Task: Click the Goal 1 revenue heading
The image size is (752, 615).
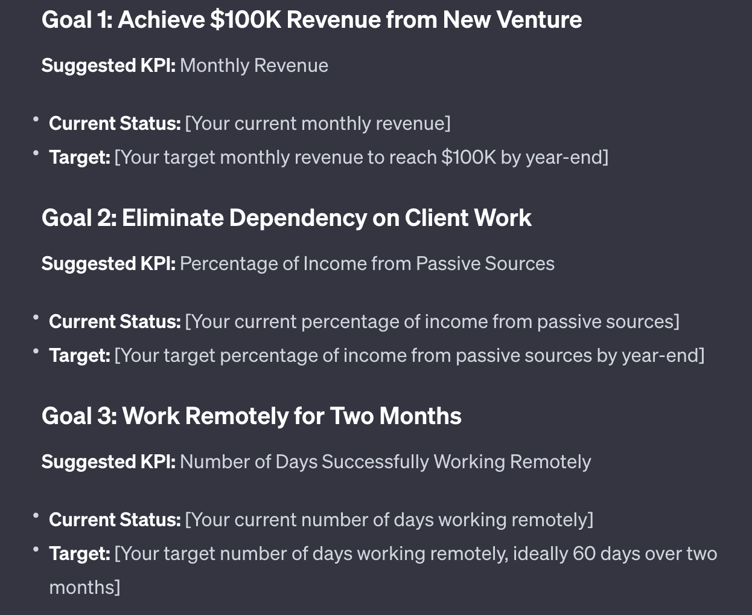Action: tap(311, 20)
